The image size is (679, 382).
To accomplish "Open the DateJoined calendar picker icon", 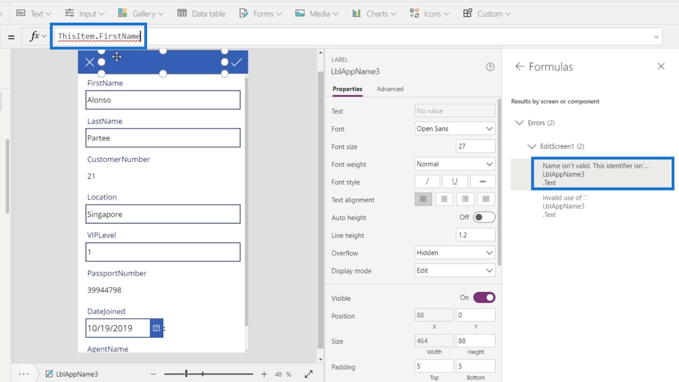I will pos(156,328).
